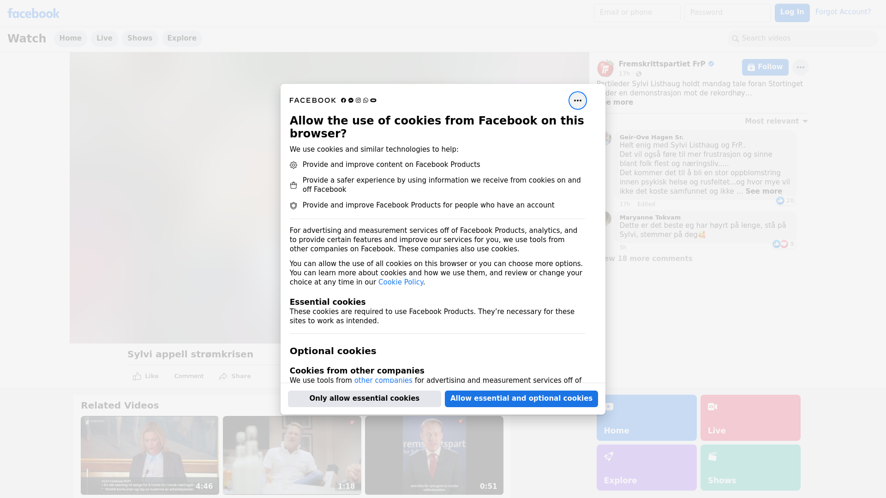Image resolution: width=886 pixels, height=498 pixels.
Task: Open the Explore tab in Watch navigation
Action: coord(182,39)
